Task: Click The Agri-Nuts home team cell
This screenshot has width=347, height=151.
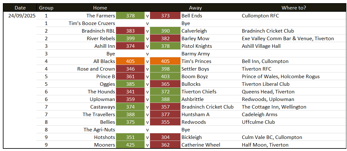Action: tap(99, 130)
